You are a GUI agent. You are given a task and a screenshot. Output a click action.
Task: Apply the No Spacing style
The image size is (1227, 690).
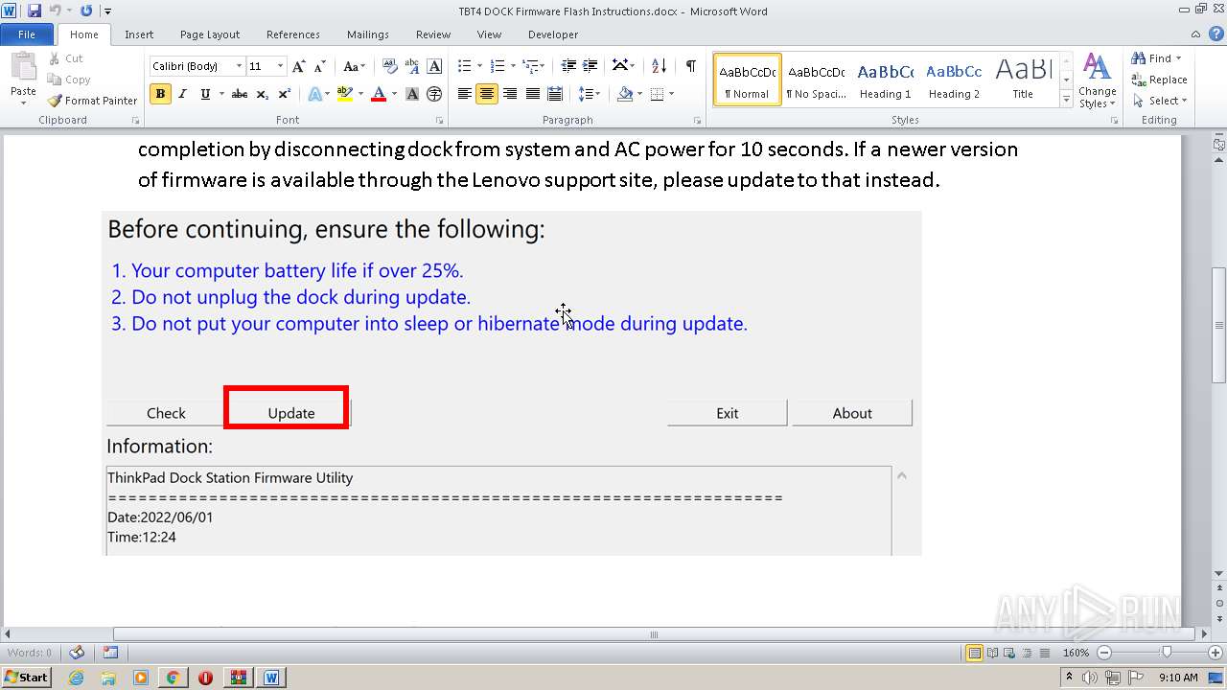pos(816,80)
